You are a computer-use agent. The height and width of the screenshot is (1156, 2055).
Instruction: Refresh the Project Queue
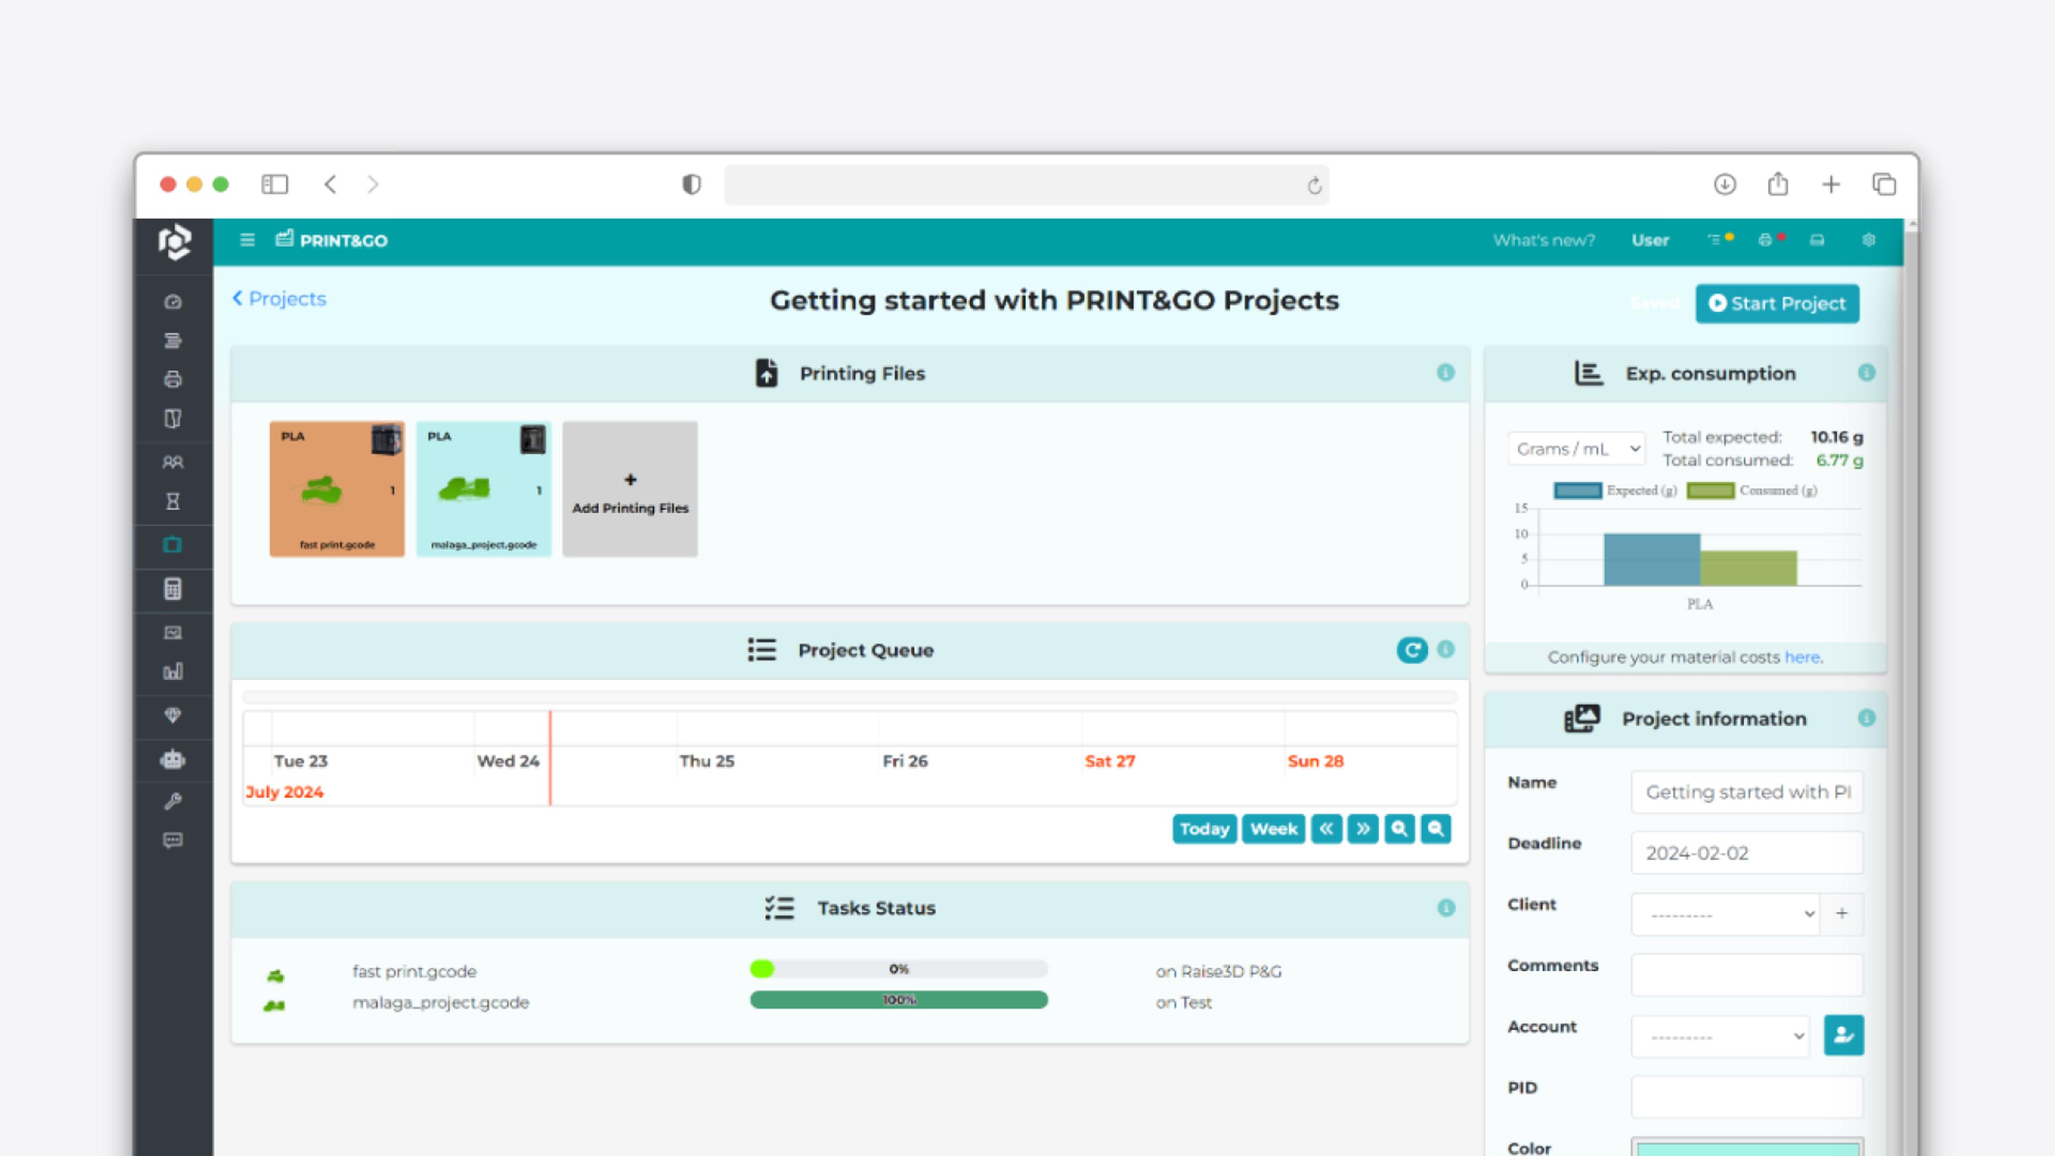(1411, 650)
